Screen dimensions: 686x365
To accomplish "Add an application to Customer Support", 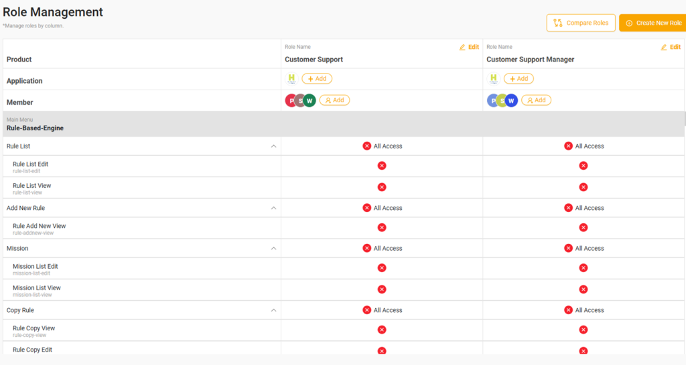I will (x=317, y=79).
